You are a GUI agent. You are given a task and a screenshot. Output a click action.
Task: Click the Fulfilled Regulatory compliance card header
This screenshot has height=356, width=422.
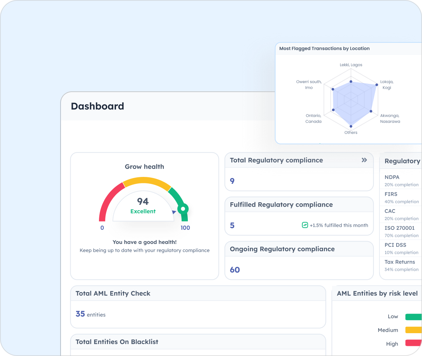coord(281,205)
